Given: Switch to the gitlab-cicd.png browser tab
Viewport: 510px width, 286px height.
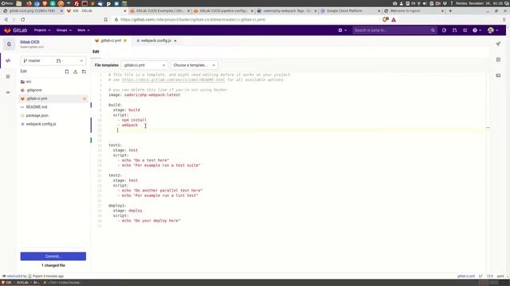Looking at the screenshot, I should click(x=33, y=10).
